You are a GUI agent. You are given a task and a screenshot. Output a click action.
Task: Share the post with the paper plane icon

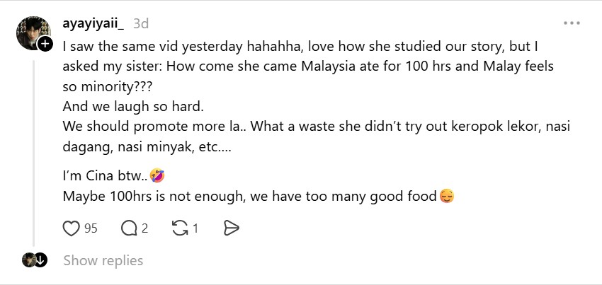coord(231,228)
